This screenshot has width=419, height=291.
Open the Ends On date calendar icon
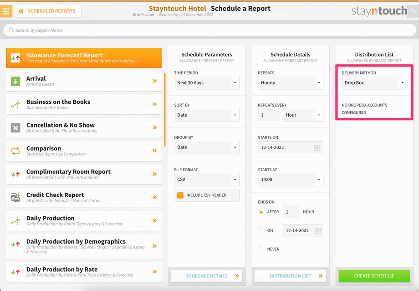pos(318,231)
